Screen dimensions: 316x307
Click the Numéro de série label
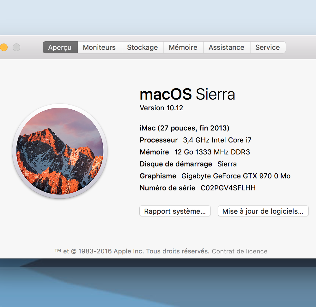[x=167, y=188]
